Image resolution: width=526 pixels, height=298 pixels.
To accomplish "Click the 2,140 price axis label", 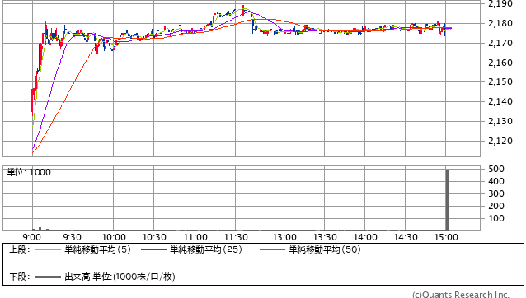I will point(500,101).
